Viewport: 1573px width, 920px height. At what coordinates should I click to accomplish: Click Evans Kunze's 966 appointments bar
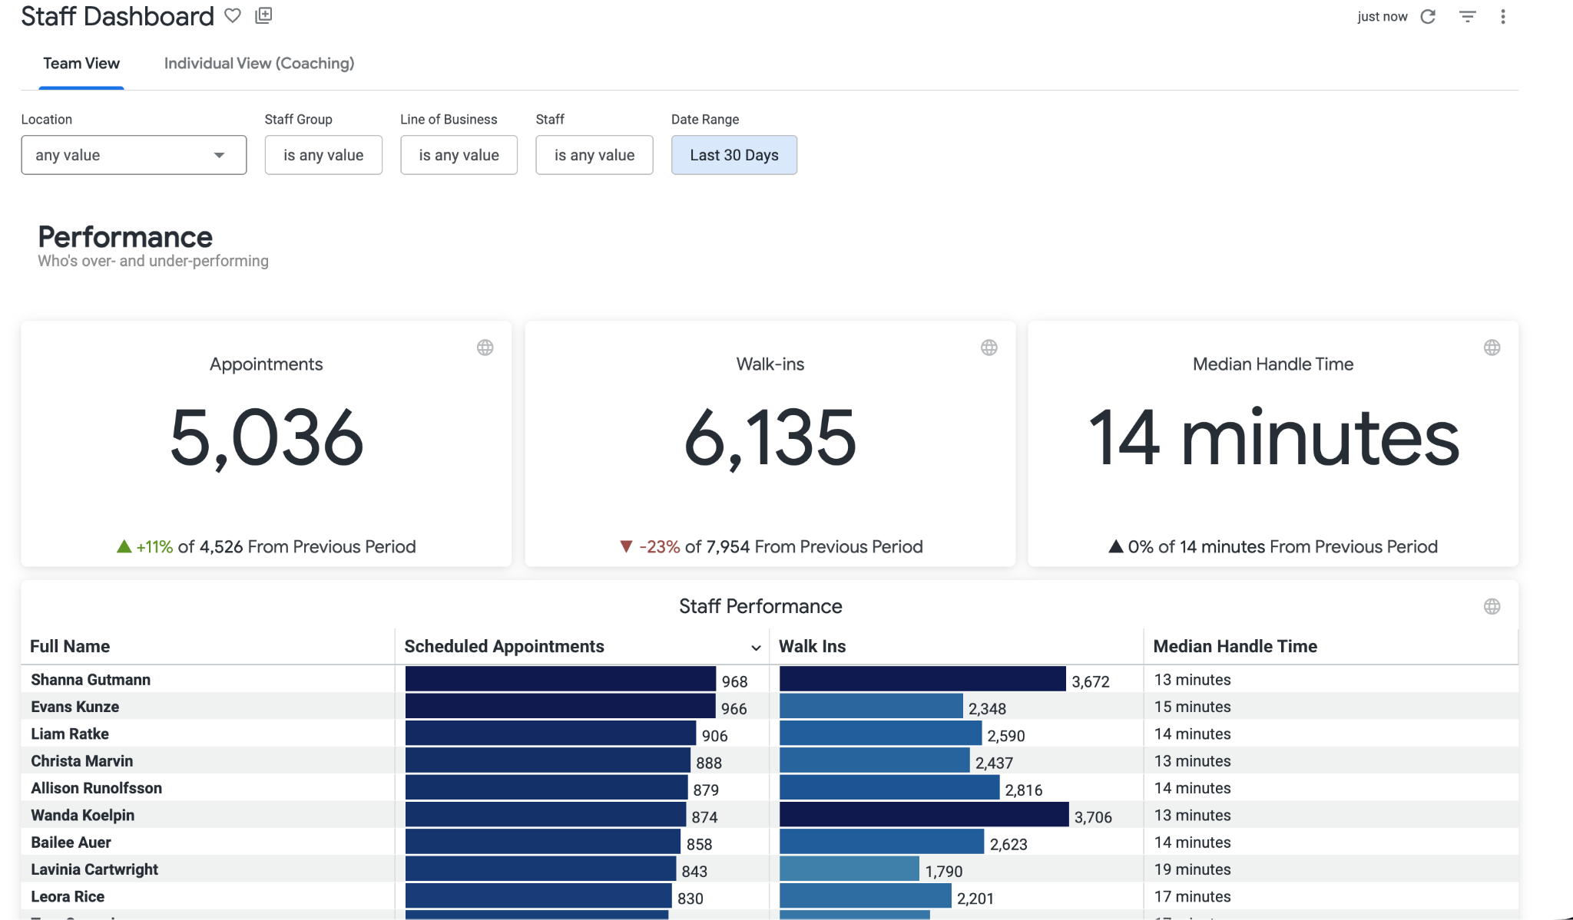(561, 707)
